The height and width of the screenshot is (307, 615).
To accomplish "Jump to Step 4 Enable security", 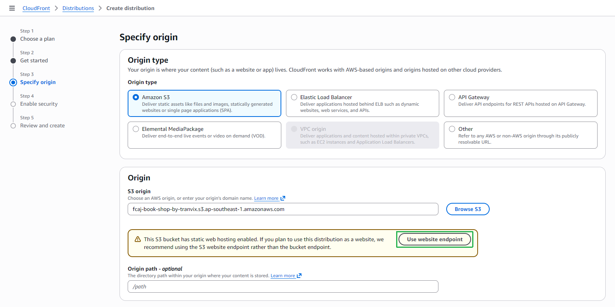I will 39,104.
